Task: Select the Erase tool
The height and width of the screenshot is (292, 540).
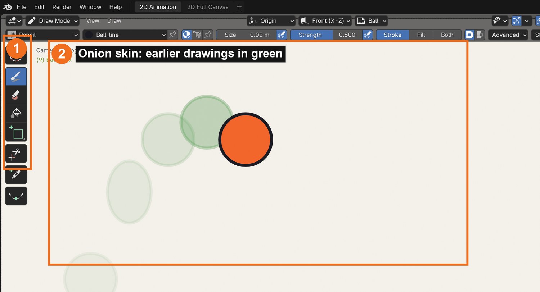Action: coord(16,95)
